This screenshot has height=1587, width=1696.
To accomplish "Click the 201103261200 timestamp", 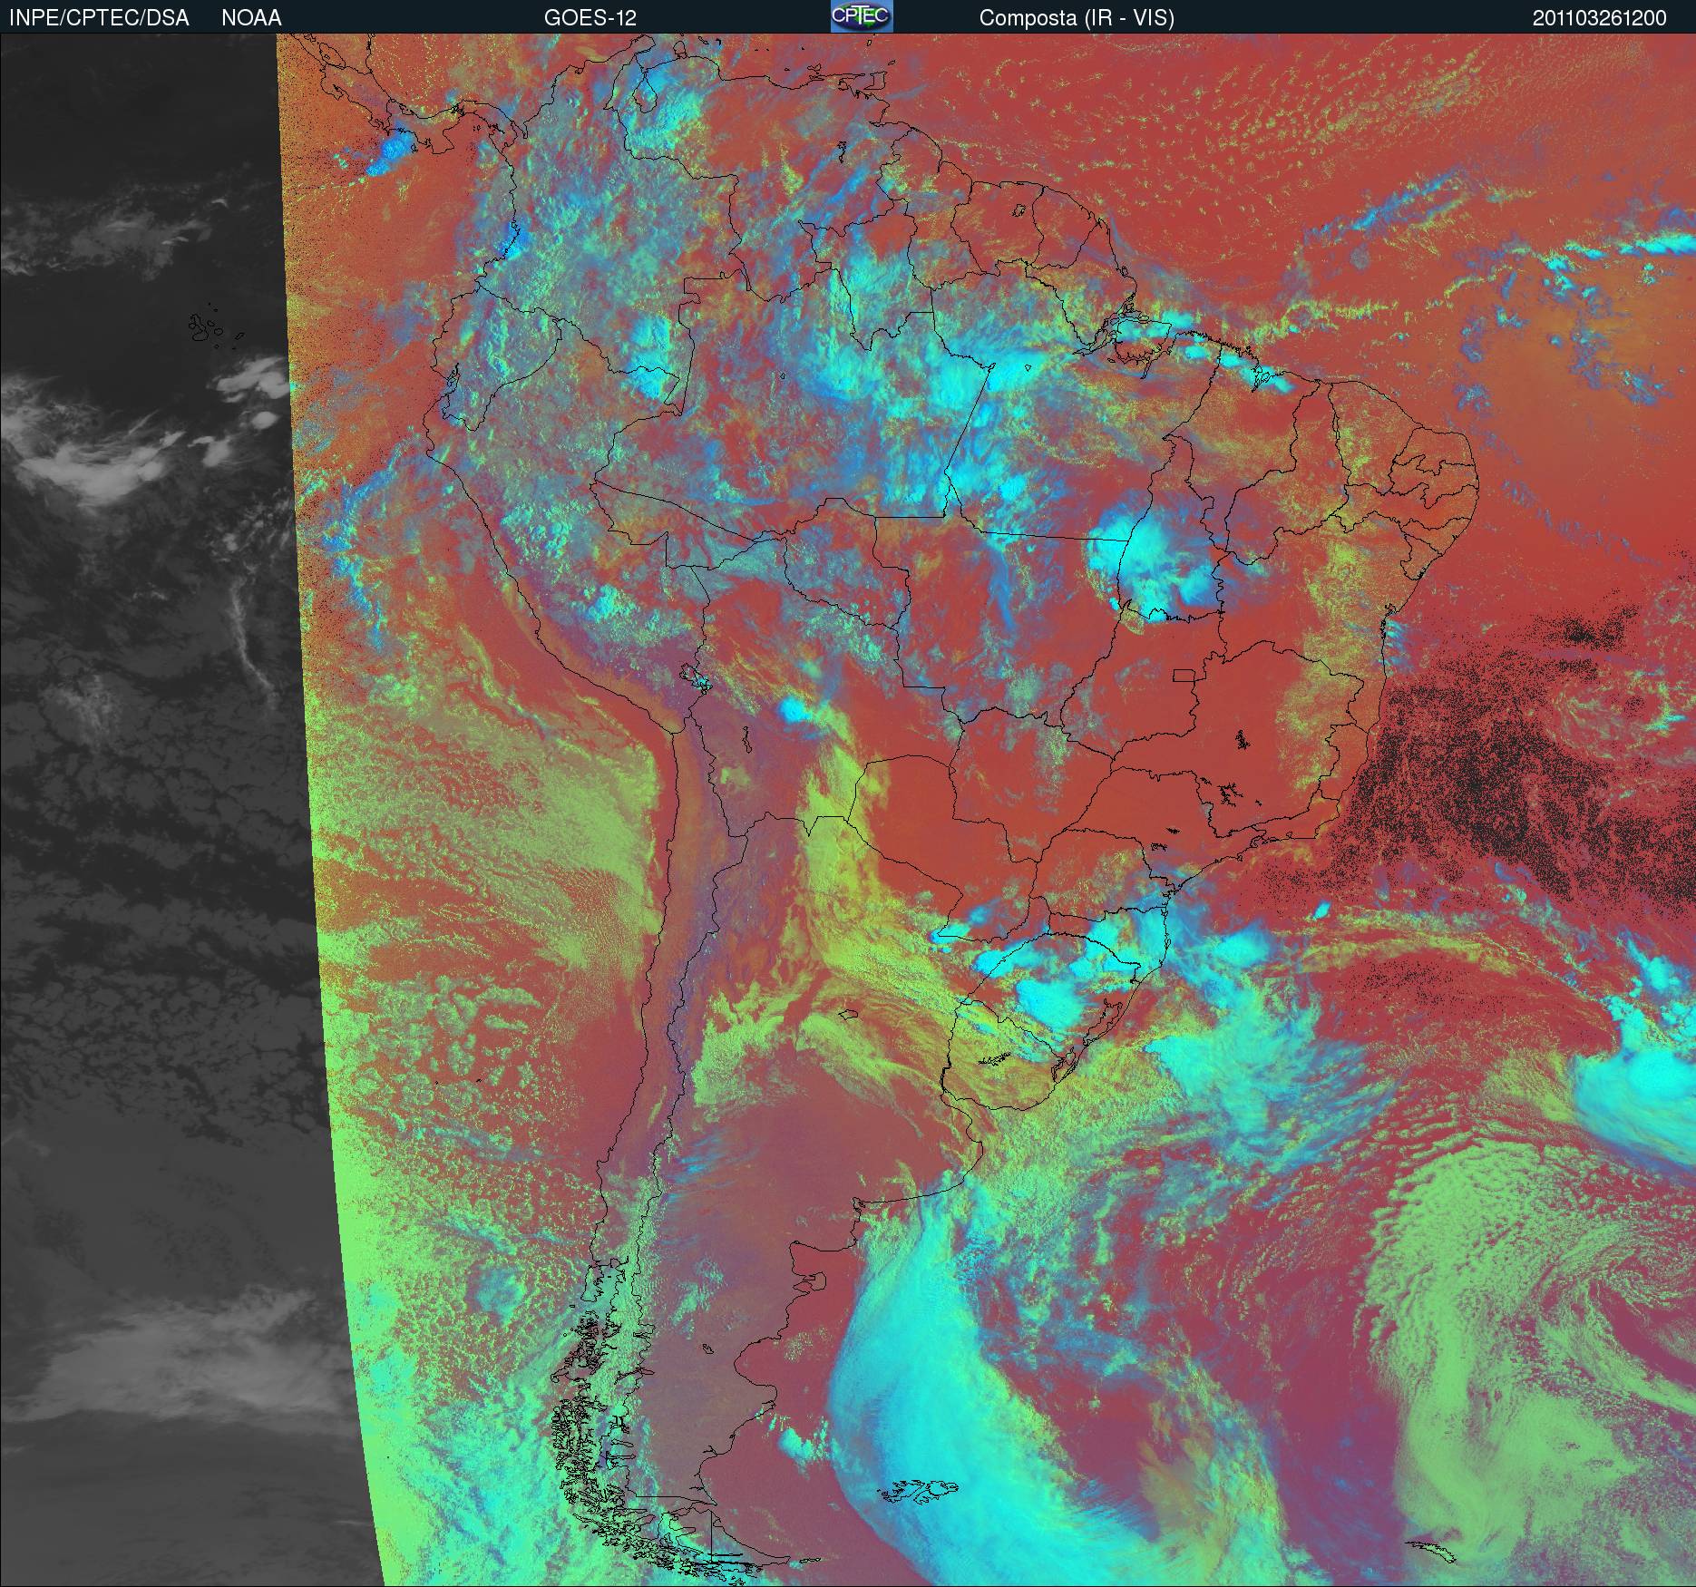I will pyautogui.click(x=1600, y=18).
